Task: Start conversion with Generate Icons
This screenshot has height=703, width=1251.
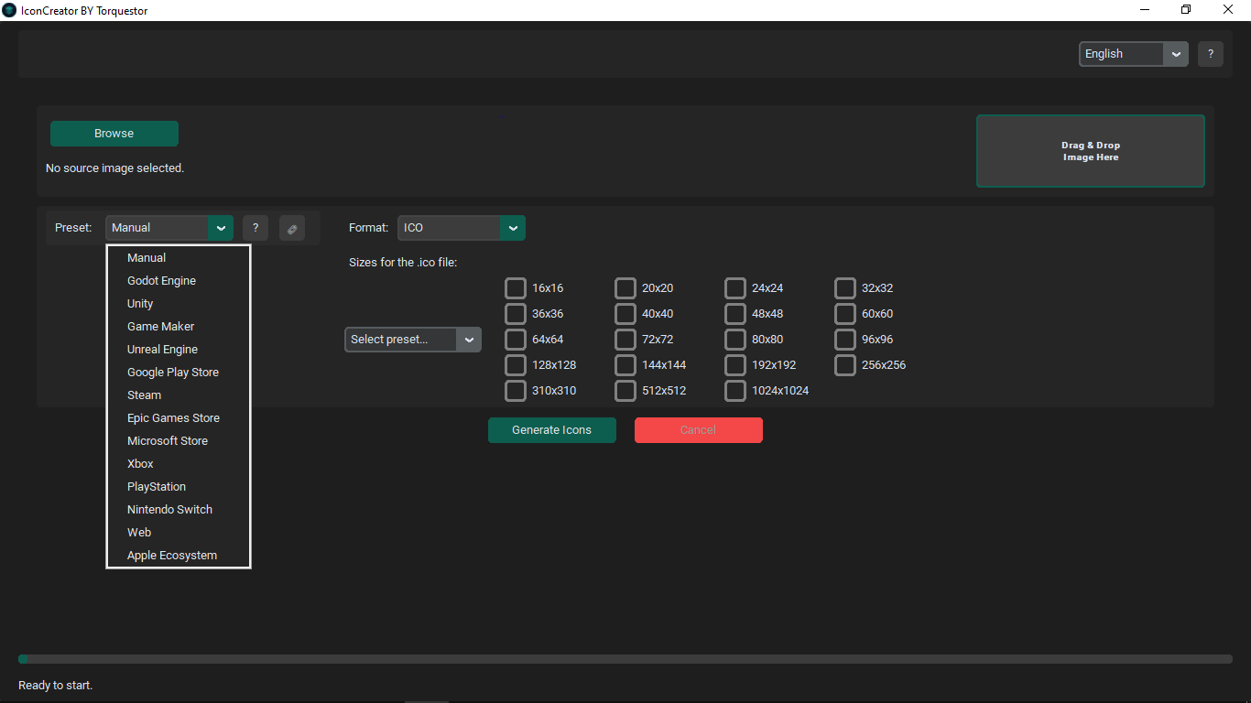Action: tap(552, 430)
